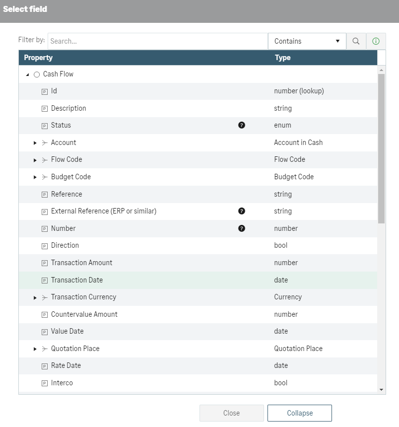This screenshot has height=427, width=399.
Task: Open the Contains filter mode dropdown
Action: tap(307, 41)
